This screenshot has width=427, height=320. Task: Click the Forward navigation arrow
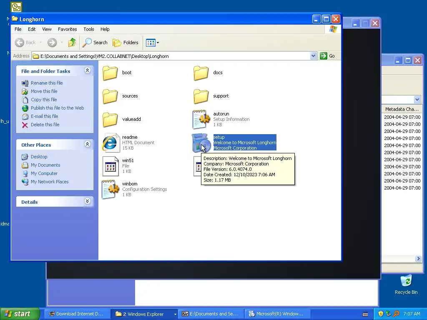pyautogui.click(x=52, y=42)
